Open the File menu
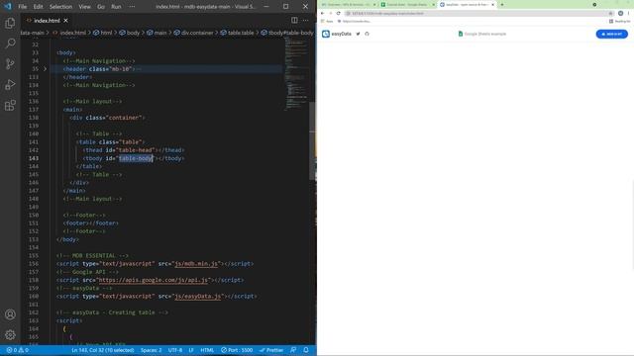 pos(23,7)
